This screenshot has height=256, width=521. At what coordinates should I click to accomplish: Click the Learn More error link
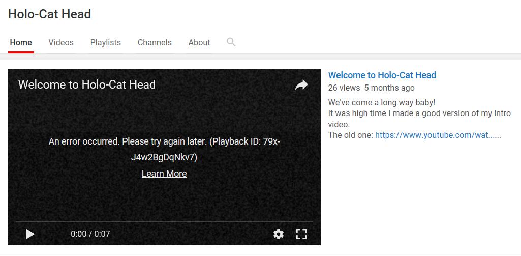pos(164,174)
